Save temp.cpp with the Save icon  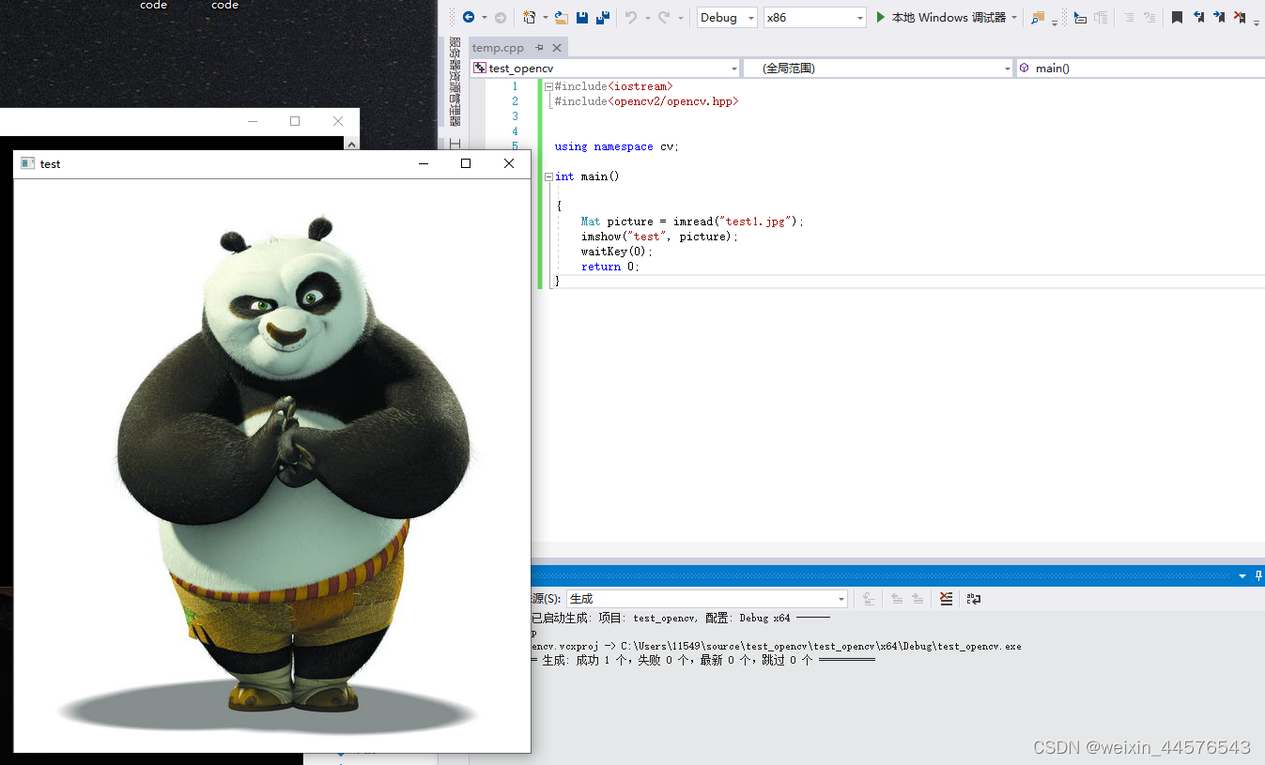pos(582,17)
